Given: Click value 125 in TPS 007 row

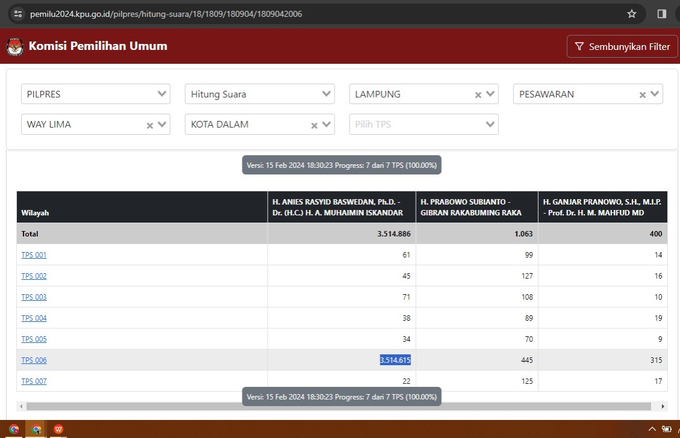Looking at the screenshot, I should click(x=527, y=381).
